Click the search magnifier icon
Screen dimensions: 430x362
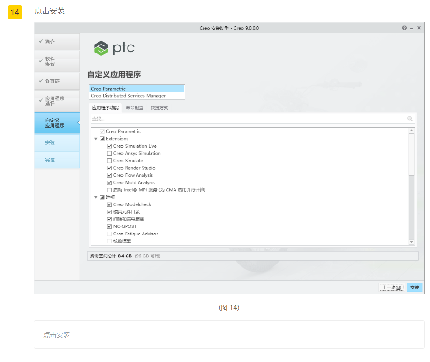[410, 119]
